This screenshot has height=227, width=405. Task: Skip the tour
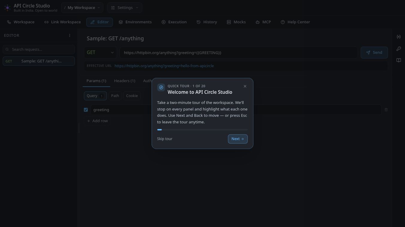click(165, 139)
